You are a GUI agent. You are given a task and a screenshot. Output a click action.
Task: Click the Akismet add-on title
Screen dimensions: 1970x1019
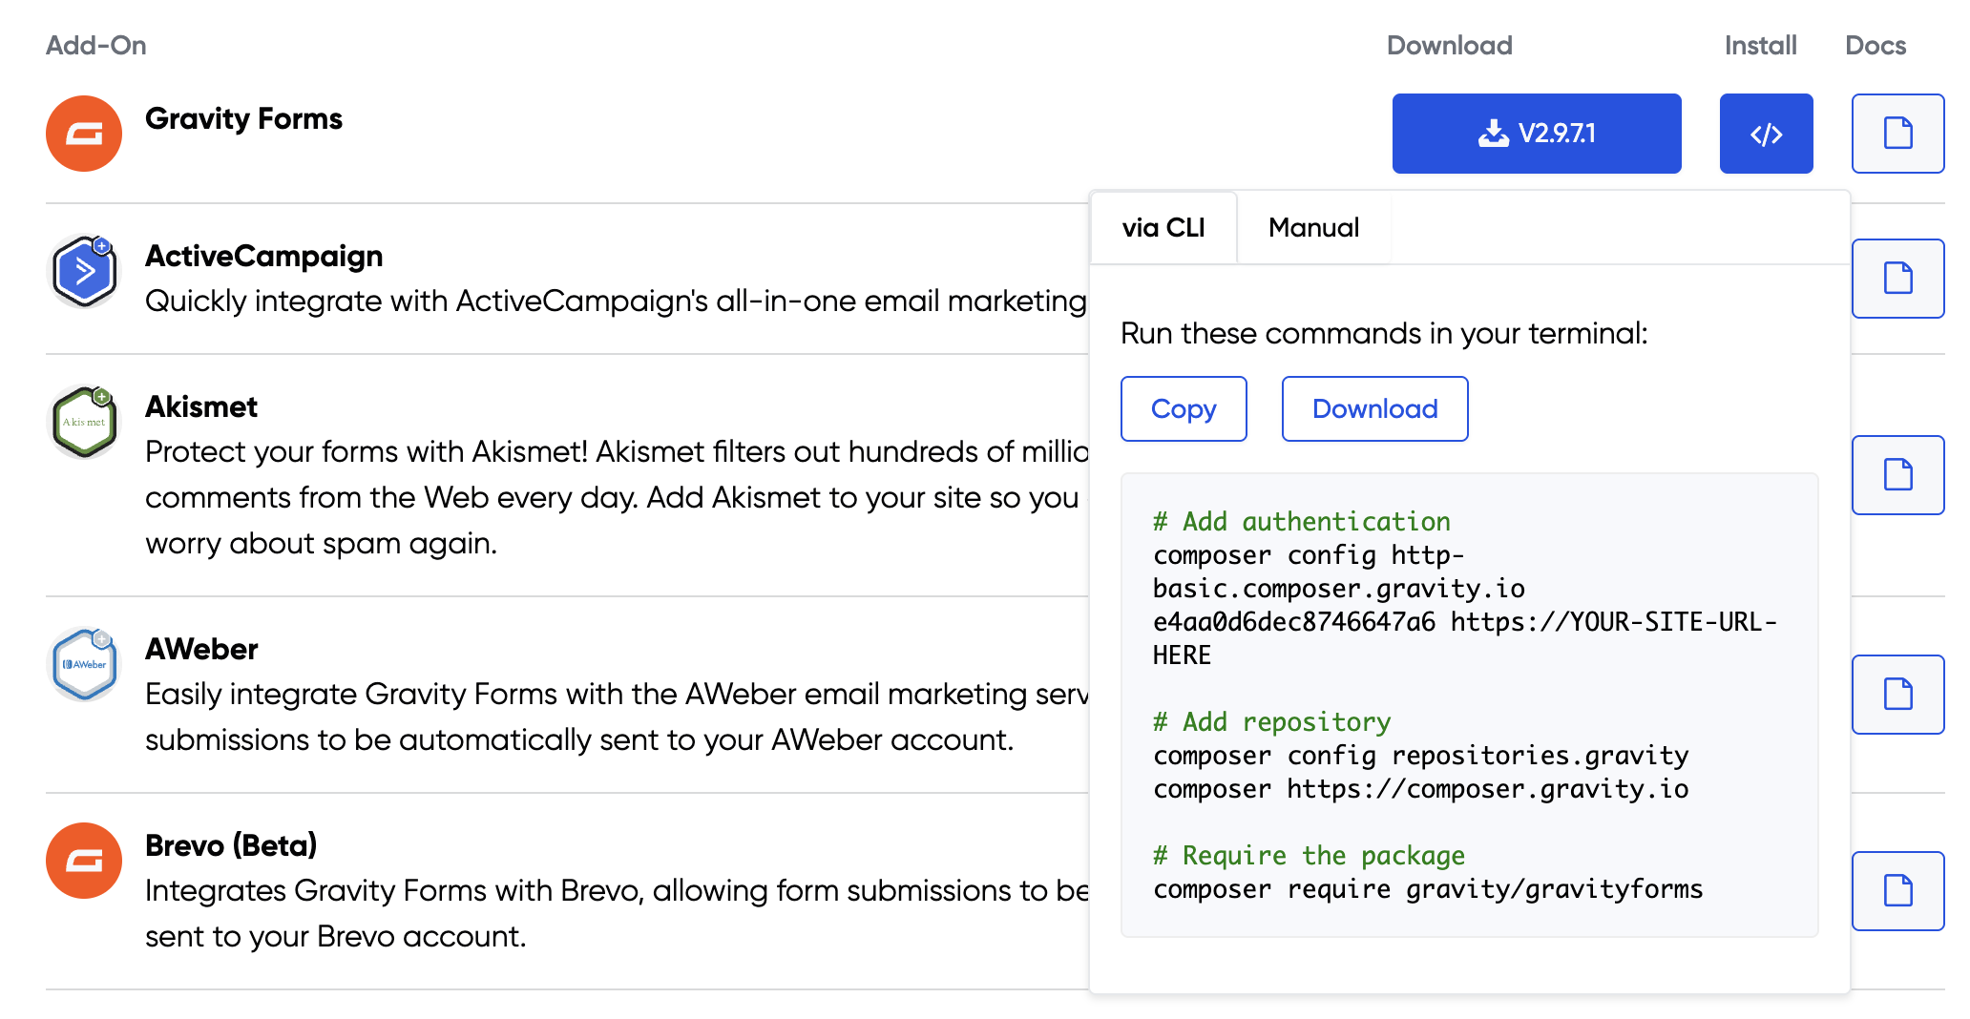(x=201, y=406)
